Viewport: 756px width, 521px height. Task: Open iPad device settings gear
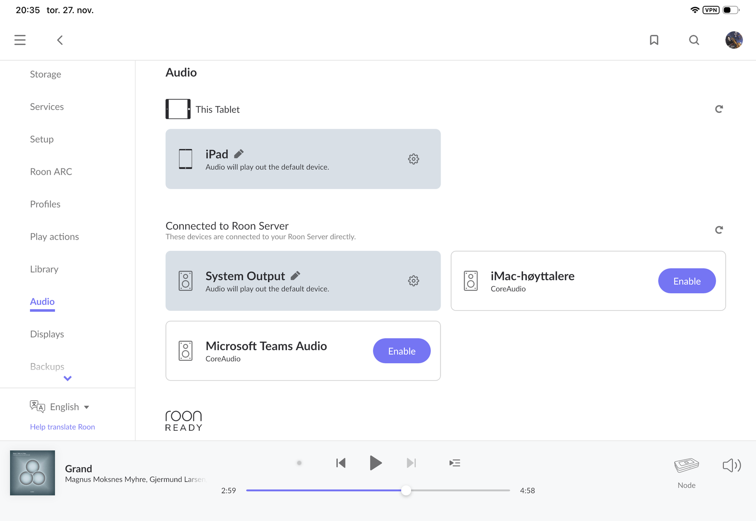click(413, 159)
